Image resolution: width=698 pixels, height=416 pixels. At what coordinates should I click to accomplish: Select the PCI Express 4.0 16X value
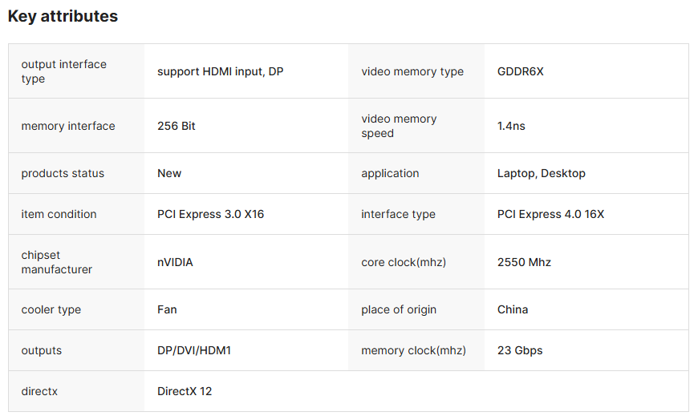tap(550, 214)
